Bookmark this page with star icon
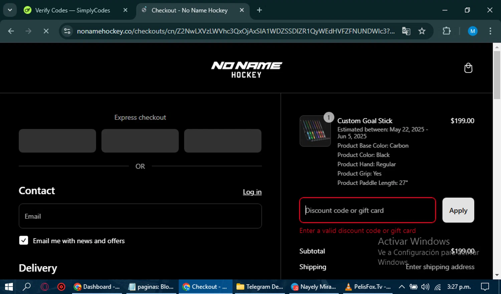 tap(422, 31)
